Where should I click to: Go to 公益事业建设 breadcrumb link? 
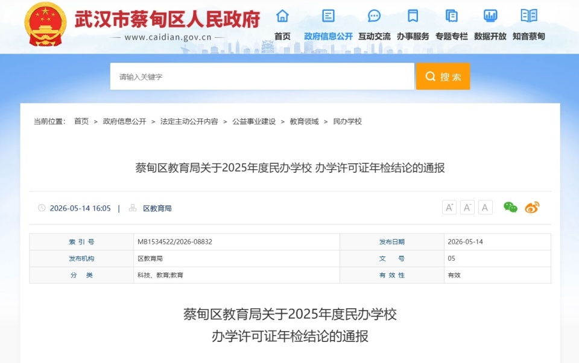pyautogui.click(x=254, y=121)
